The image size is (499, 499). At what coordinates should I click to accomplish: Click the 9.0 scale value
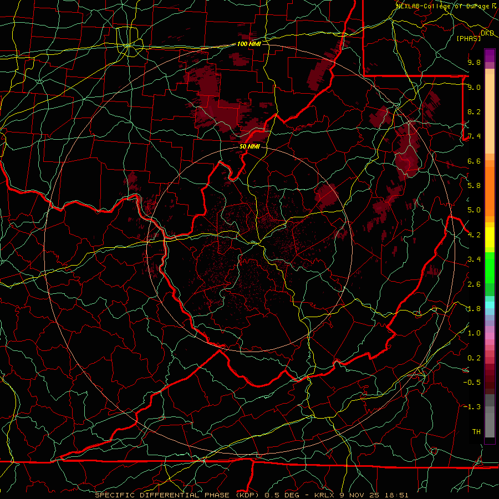click(474, 87)
